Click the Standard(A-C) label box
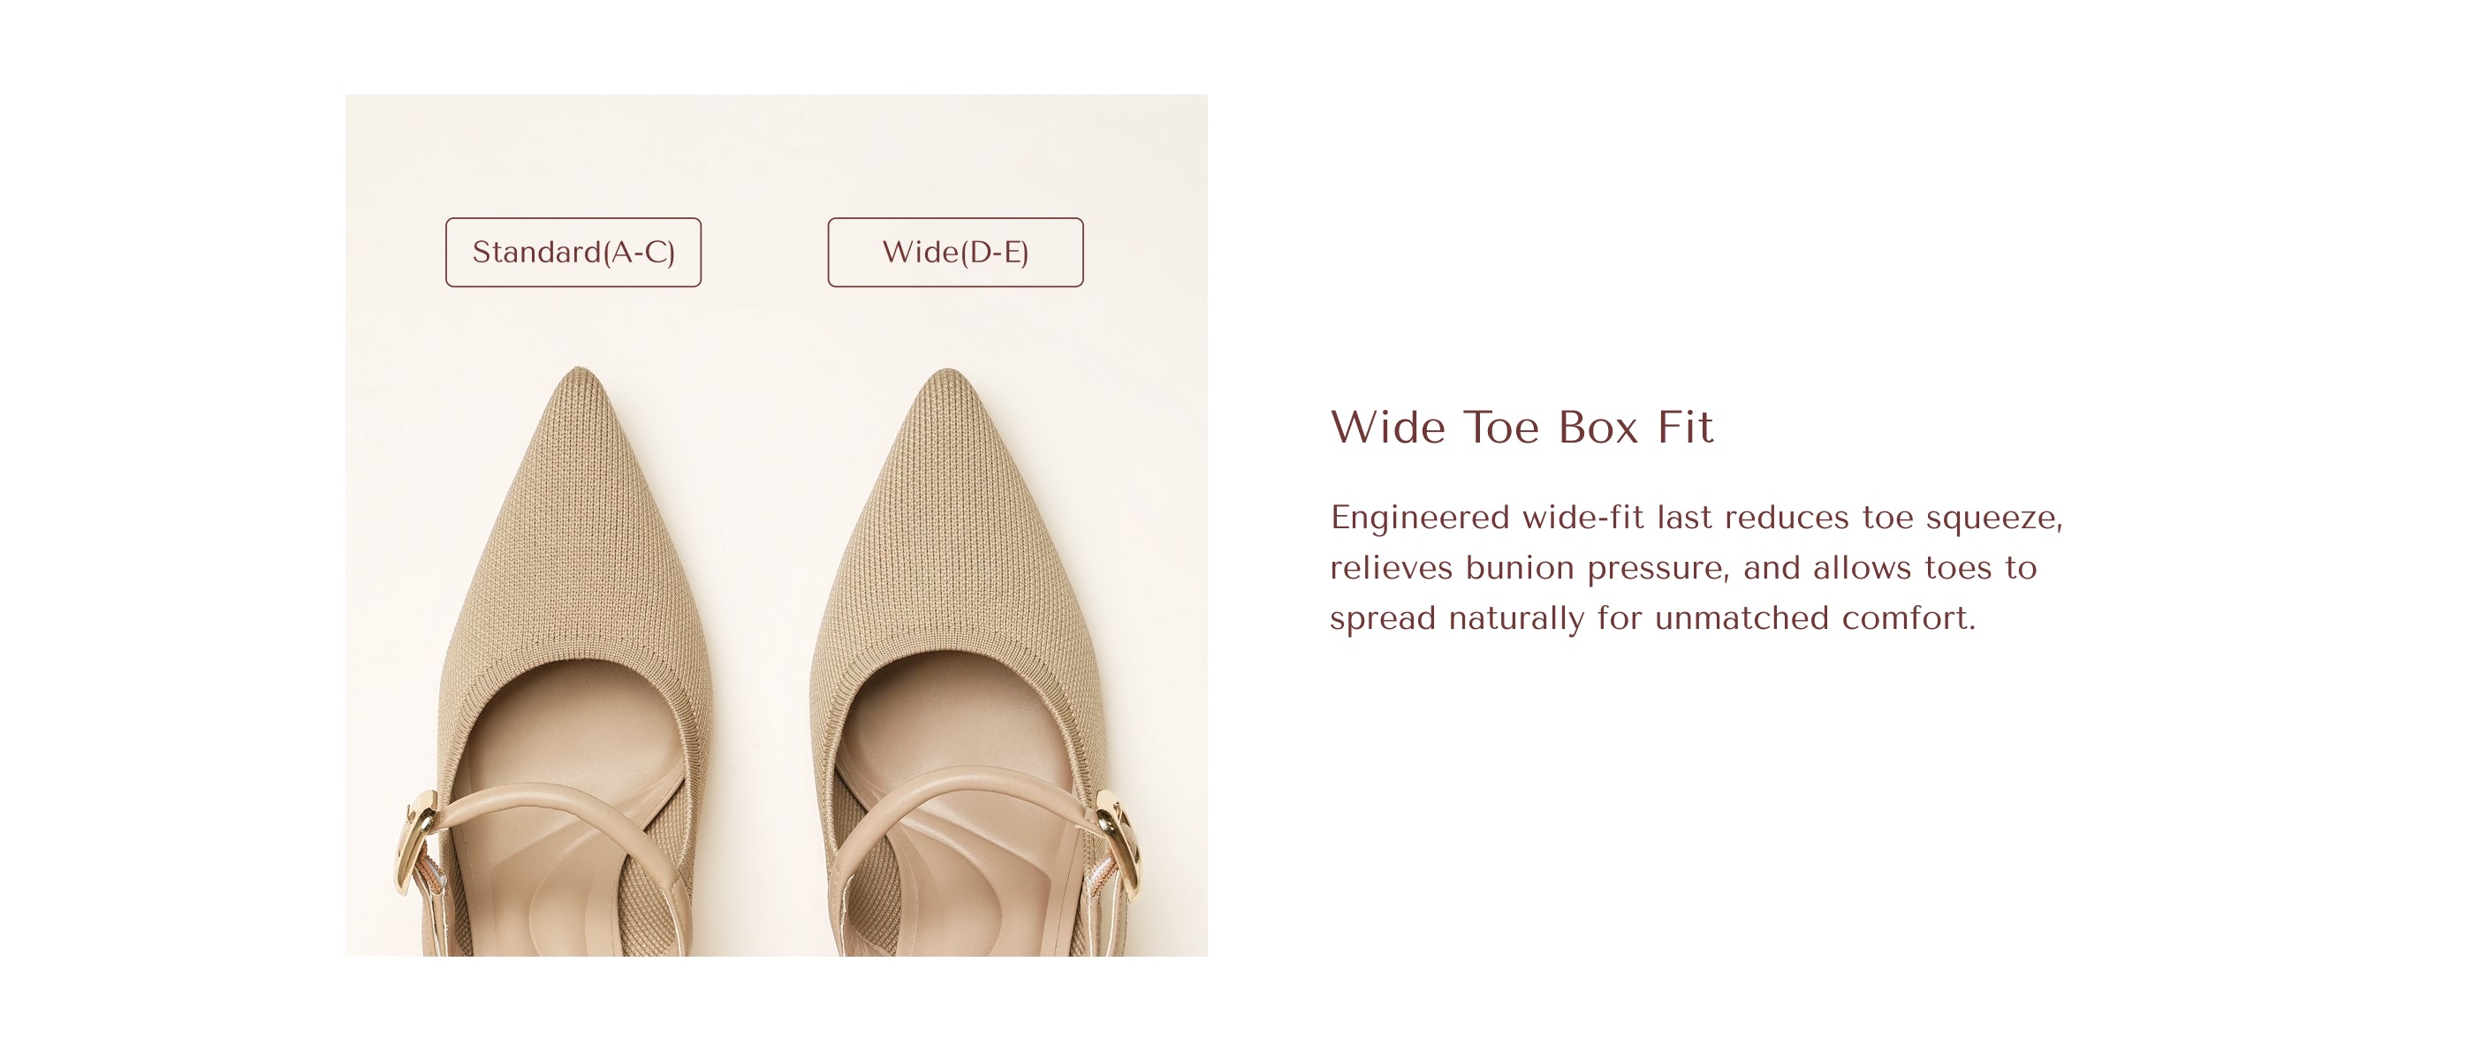 point(573,253)
